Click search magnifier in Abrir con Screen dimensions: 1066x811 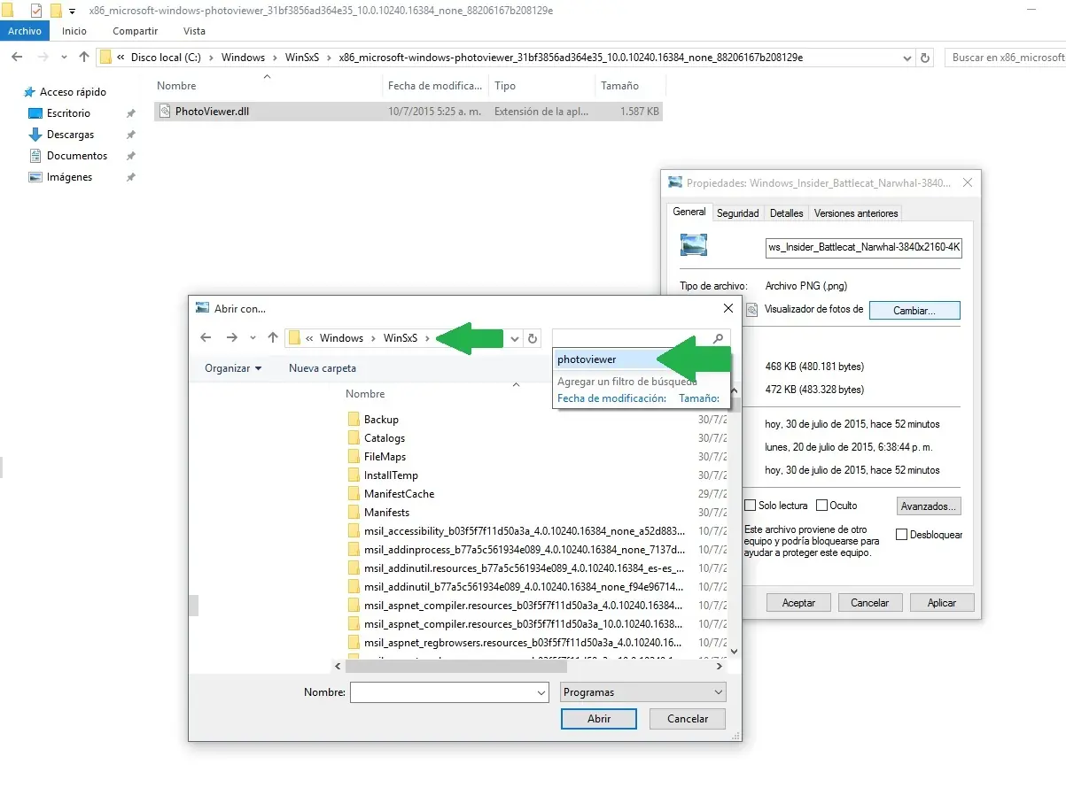pyautogui.click(x=718, y=338)
